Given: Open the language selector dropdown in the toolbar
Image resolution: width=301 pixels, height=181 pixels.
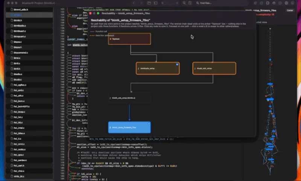Looking at the screenshot, I should tap(170, 3).
